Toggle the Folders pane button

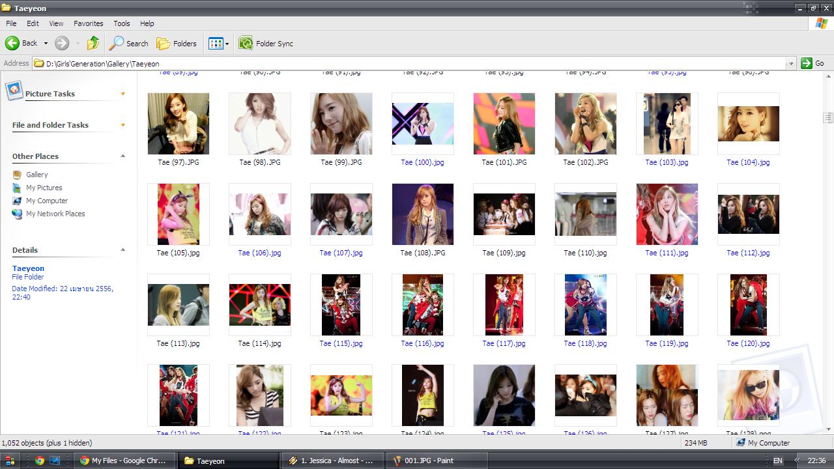click(177, 43)
